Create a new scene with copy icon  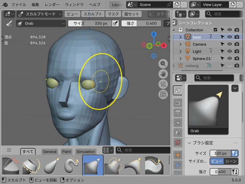pyautogui.click(x=176, y=5)
